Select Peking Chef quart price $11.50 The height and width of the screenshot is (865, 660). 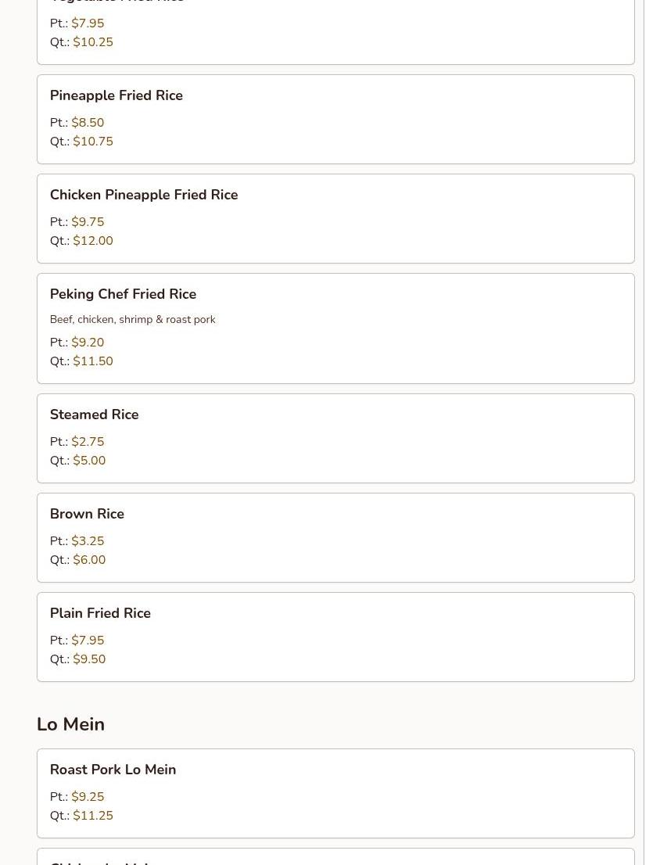click(x=93, y=361)
